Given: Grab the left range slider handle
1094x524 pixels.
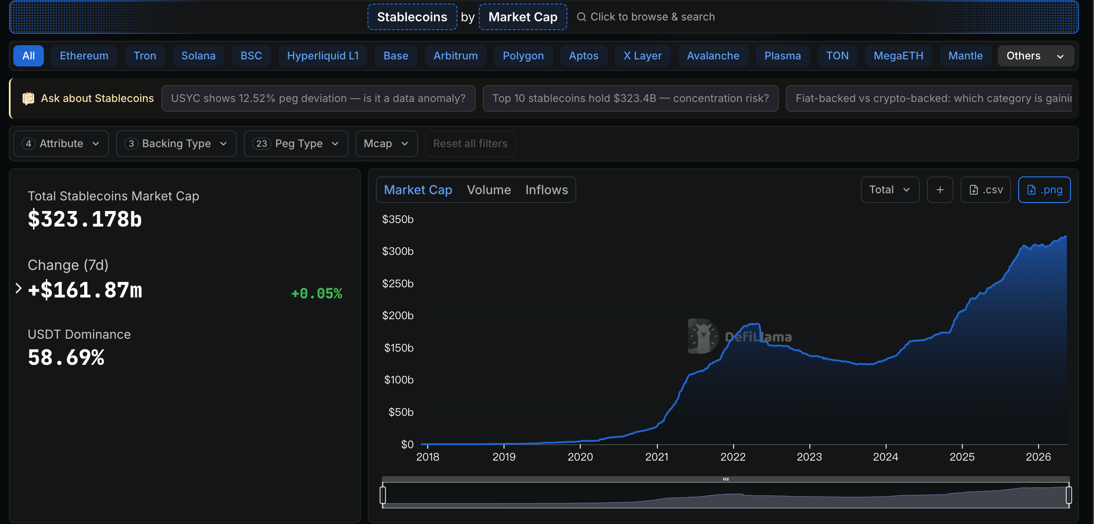Looking at the screenshot, I should [x=383, y=495].
